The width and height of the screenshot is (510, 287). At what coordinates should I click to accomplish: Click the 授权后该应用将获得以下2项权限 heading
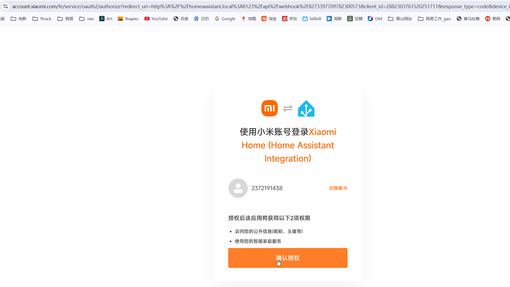[x=269, y=218]
